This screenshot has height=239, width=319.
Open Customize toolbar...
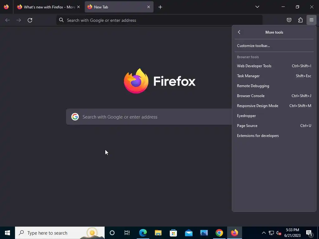tap(274, 46)
